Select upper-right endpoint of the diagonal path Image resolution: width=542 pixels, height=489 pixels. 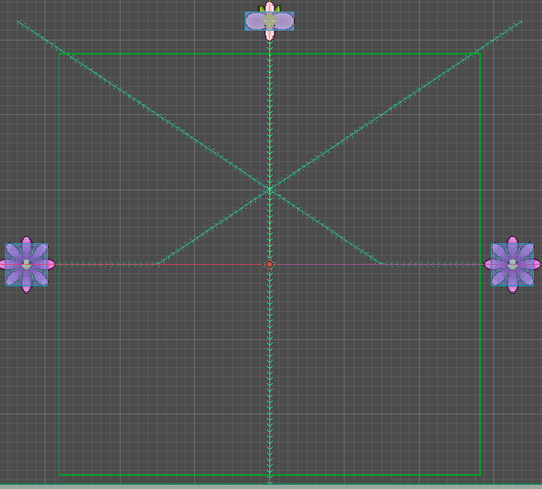click(x=521, y=21)
